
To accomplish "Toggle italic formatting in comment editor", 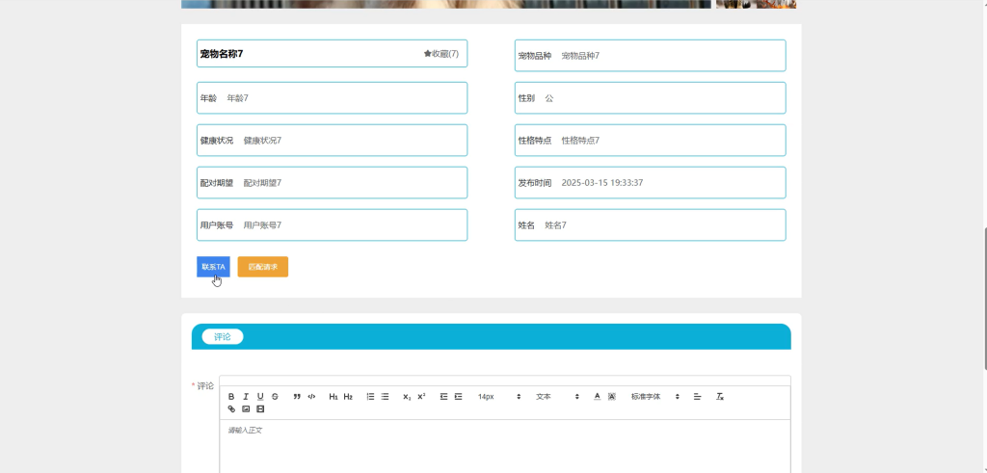I will (246, 397).
